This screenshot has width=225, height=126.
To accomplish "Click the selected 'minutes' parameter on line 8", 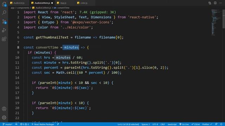I will [x=71, y=48].
